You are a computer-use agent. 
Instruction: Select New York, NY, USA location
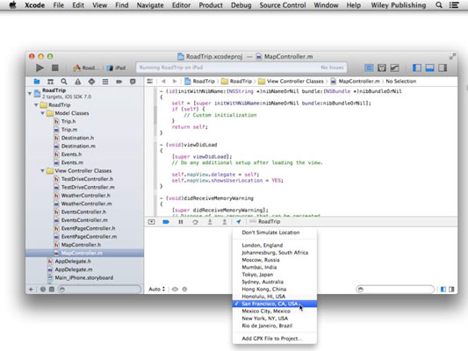[x=275, y=319]
